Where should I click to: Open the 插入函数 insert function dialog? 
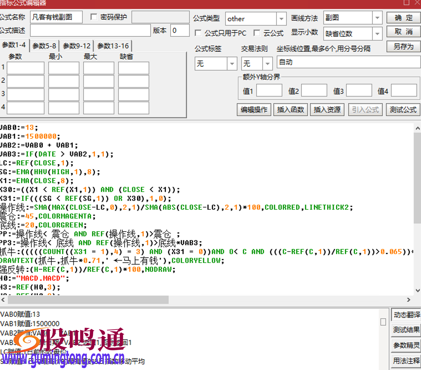pos(290,110)
